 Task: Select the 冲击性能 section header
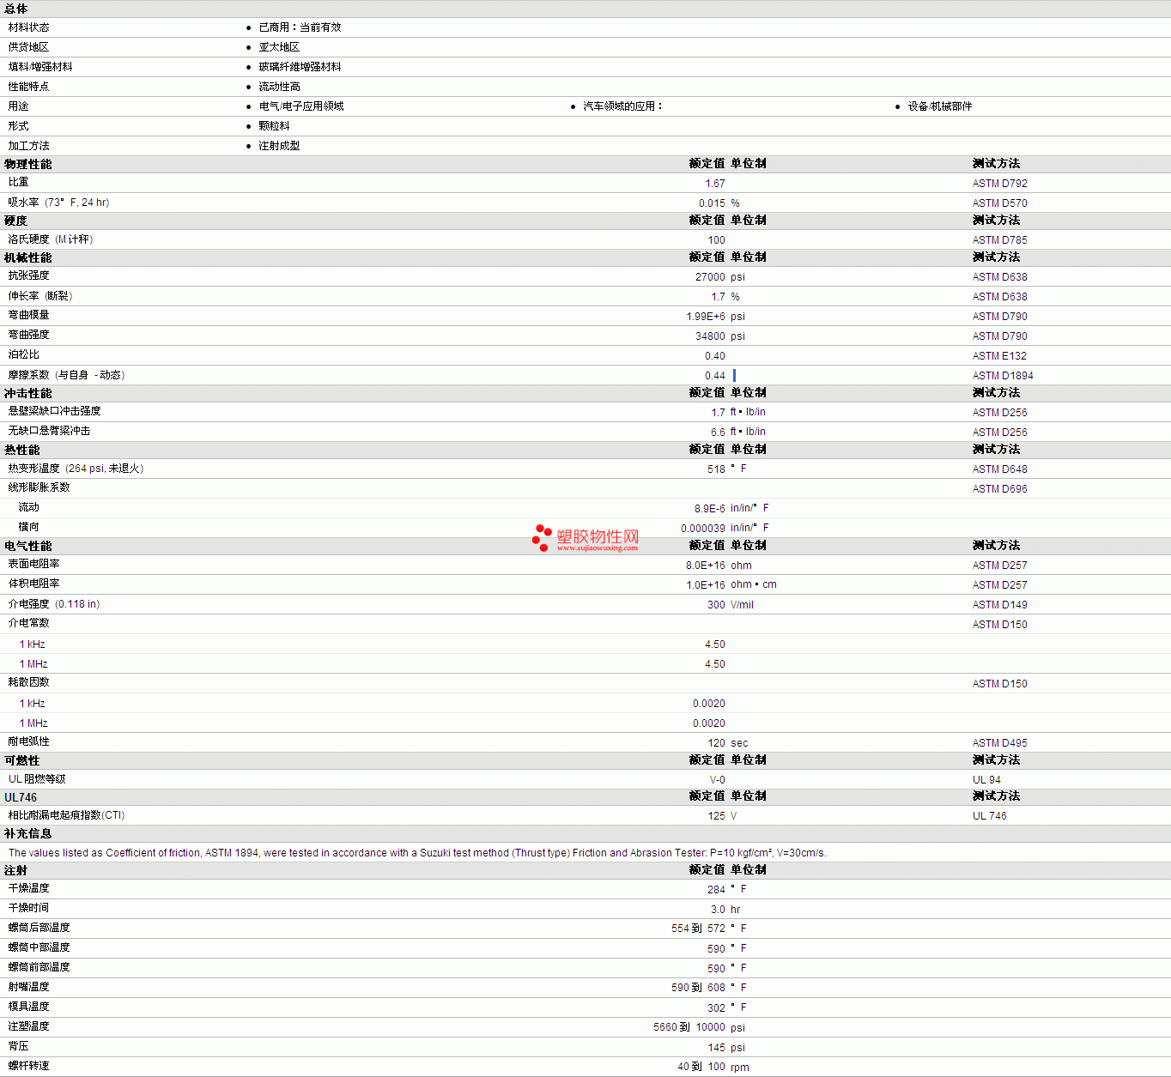(27, 393)
